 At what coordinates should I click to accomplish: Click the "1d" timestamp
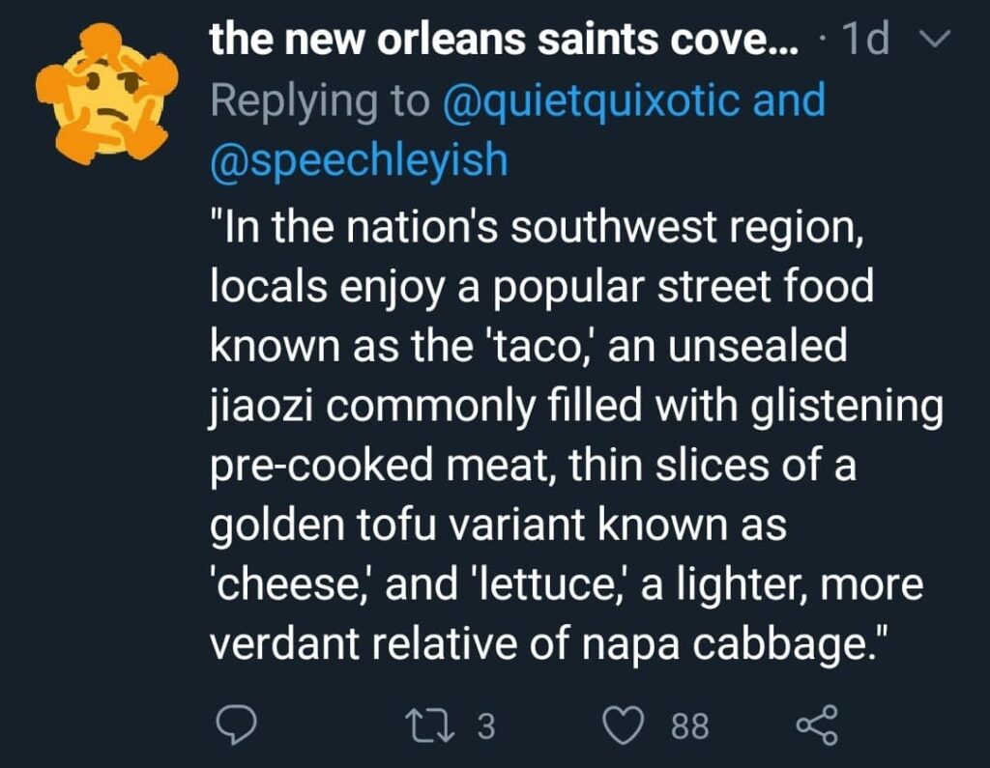click(x=865, y=40)
